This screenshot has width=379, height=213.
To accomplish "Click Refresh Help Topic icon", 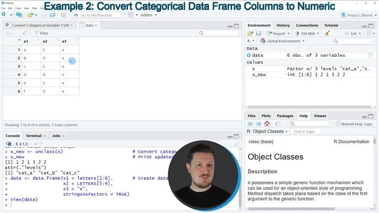I will 338,124.
